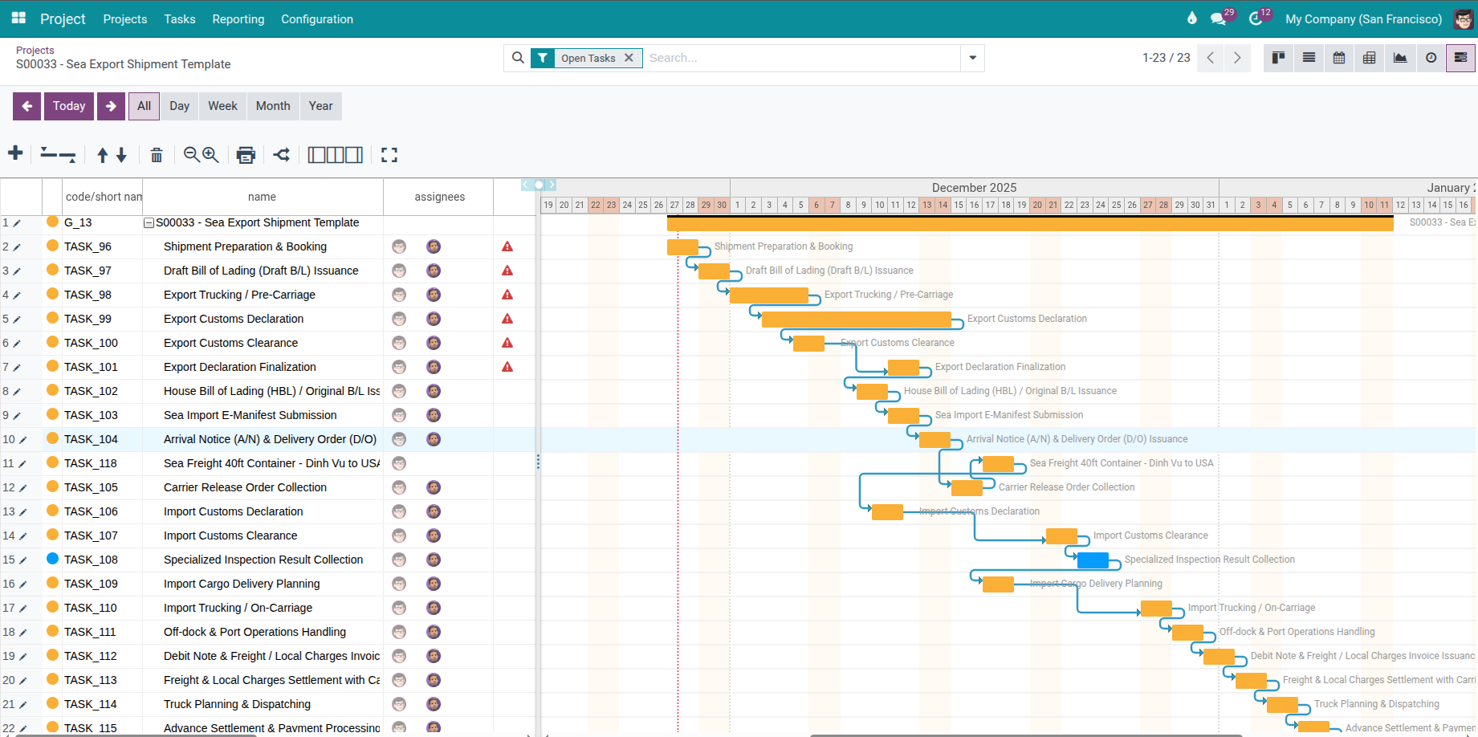Select the blue status bullet for TASK_108

click(51, 559)
